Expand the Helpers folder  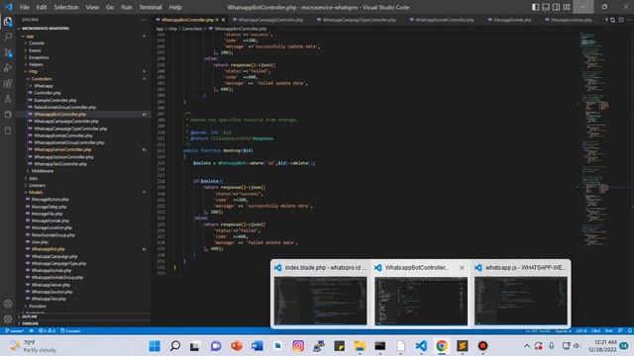36,64
